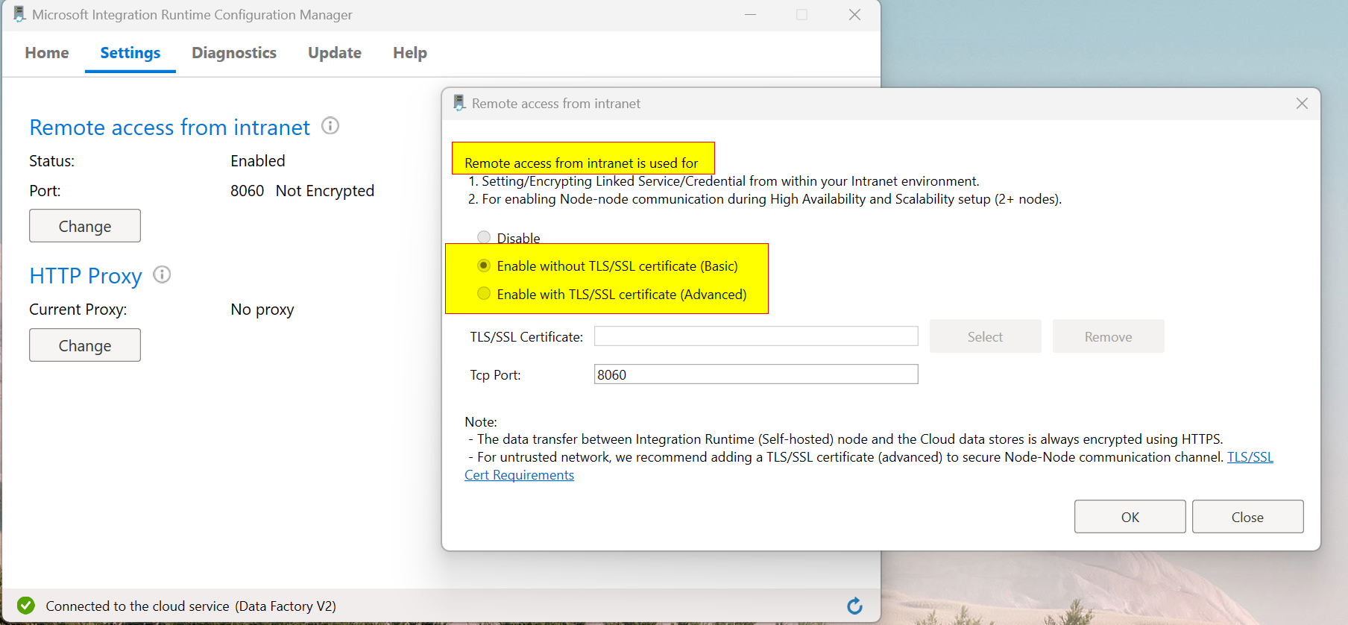
Task: Click the TLS/SSL Certificate text field
Action: pyautogui.click(x=756, y=336)
